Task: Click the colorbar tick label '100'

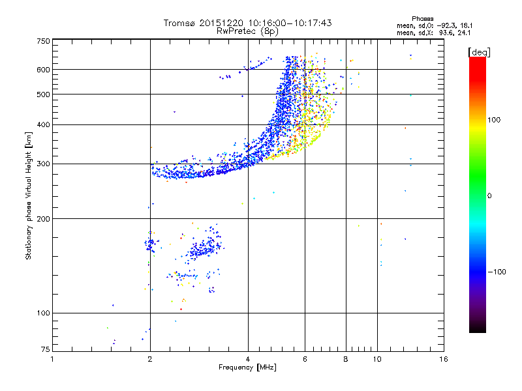Action: point(494,120)
